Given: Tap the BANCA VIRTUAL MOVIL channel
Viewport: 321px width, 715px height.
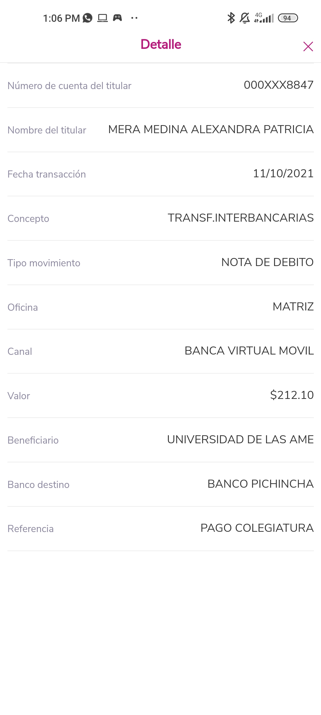Looking at the screenshot, I should 249,351.
